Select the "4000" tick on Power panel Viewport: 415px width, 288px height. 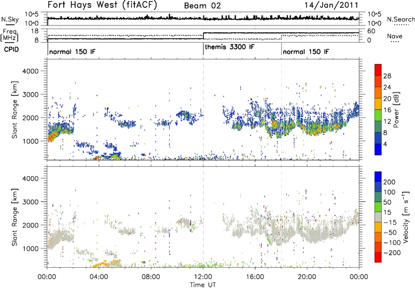coord(30,71)
